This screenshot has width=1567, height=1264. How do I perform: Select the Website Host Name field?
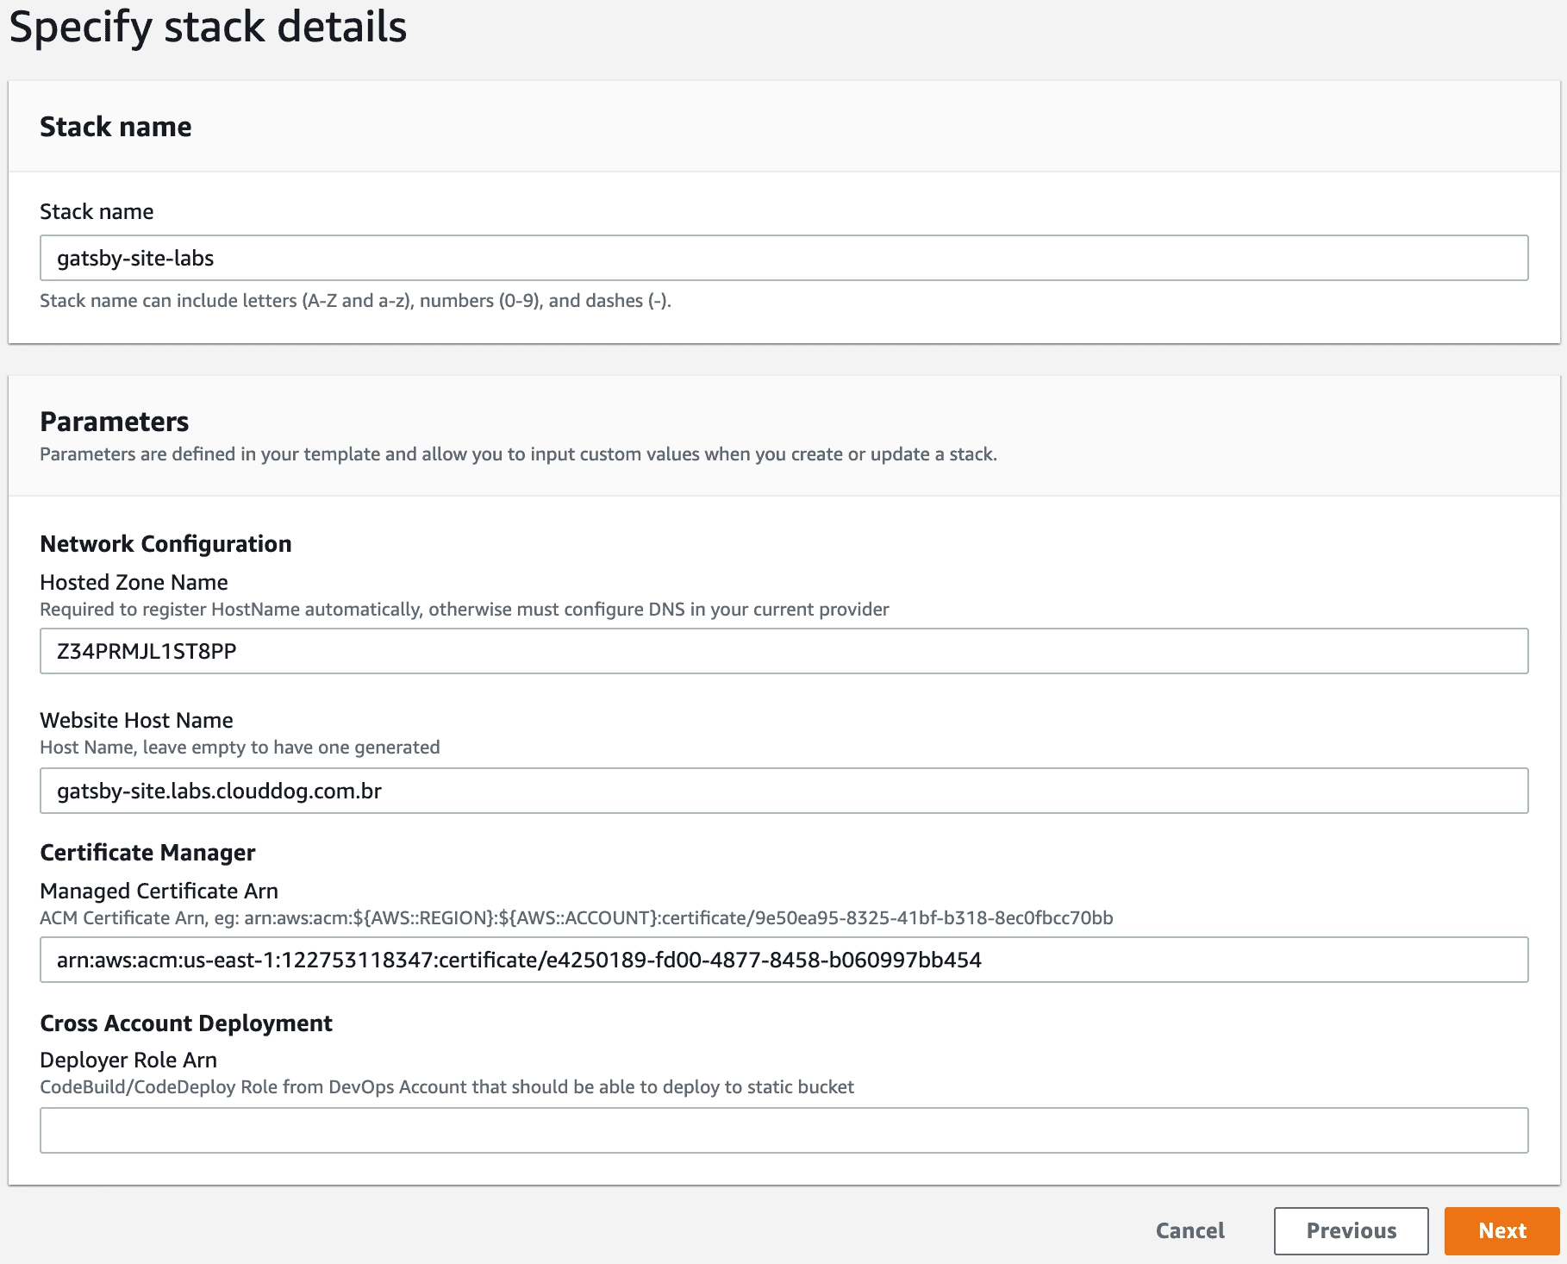(x=783, y=791)
